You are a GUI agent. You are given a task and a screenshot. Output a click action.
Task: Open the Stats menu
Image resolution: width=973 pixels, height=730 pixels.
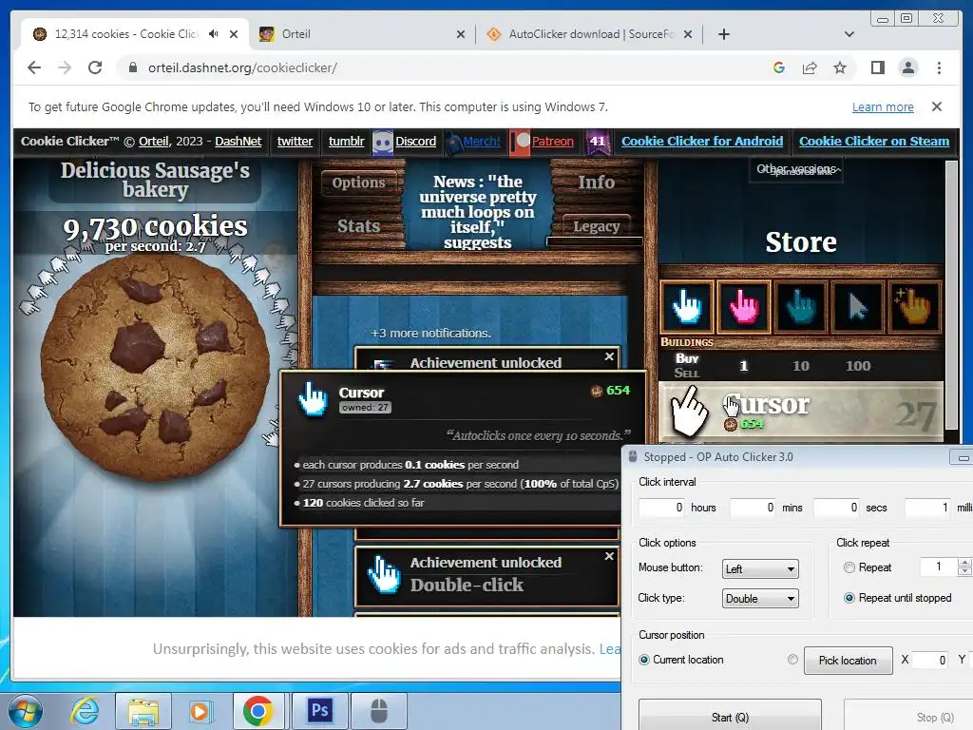click(x=358, y=226)
